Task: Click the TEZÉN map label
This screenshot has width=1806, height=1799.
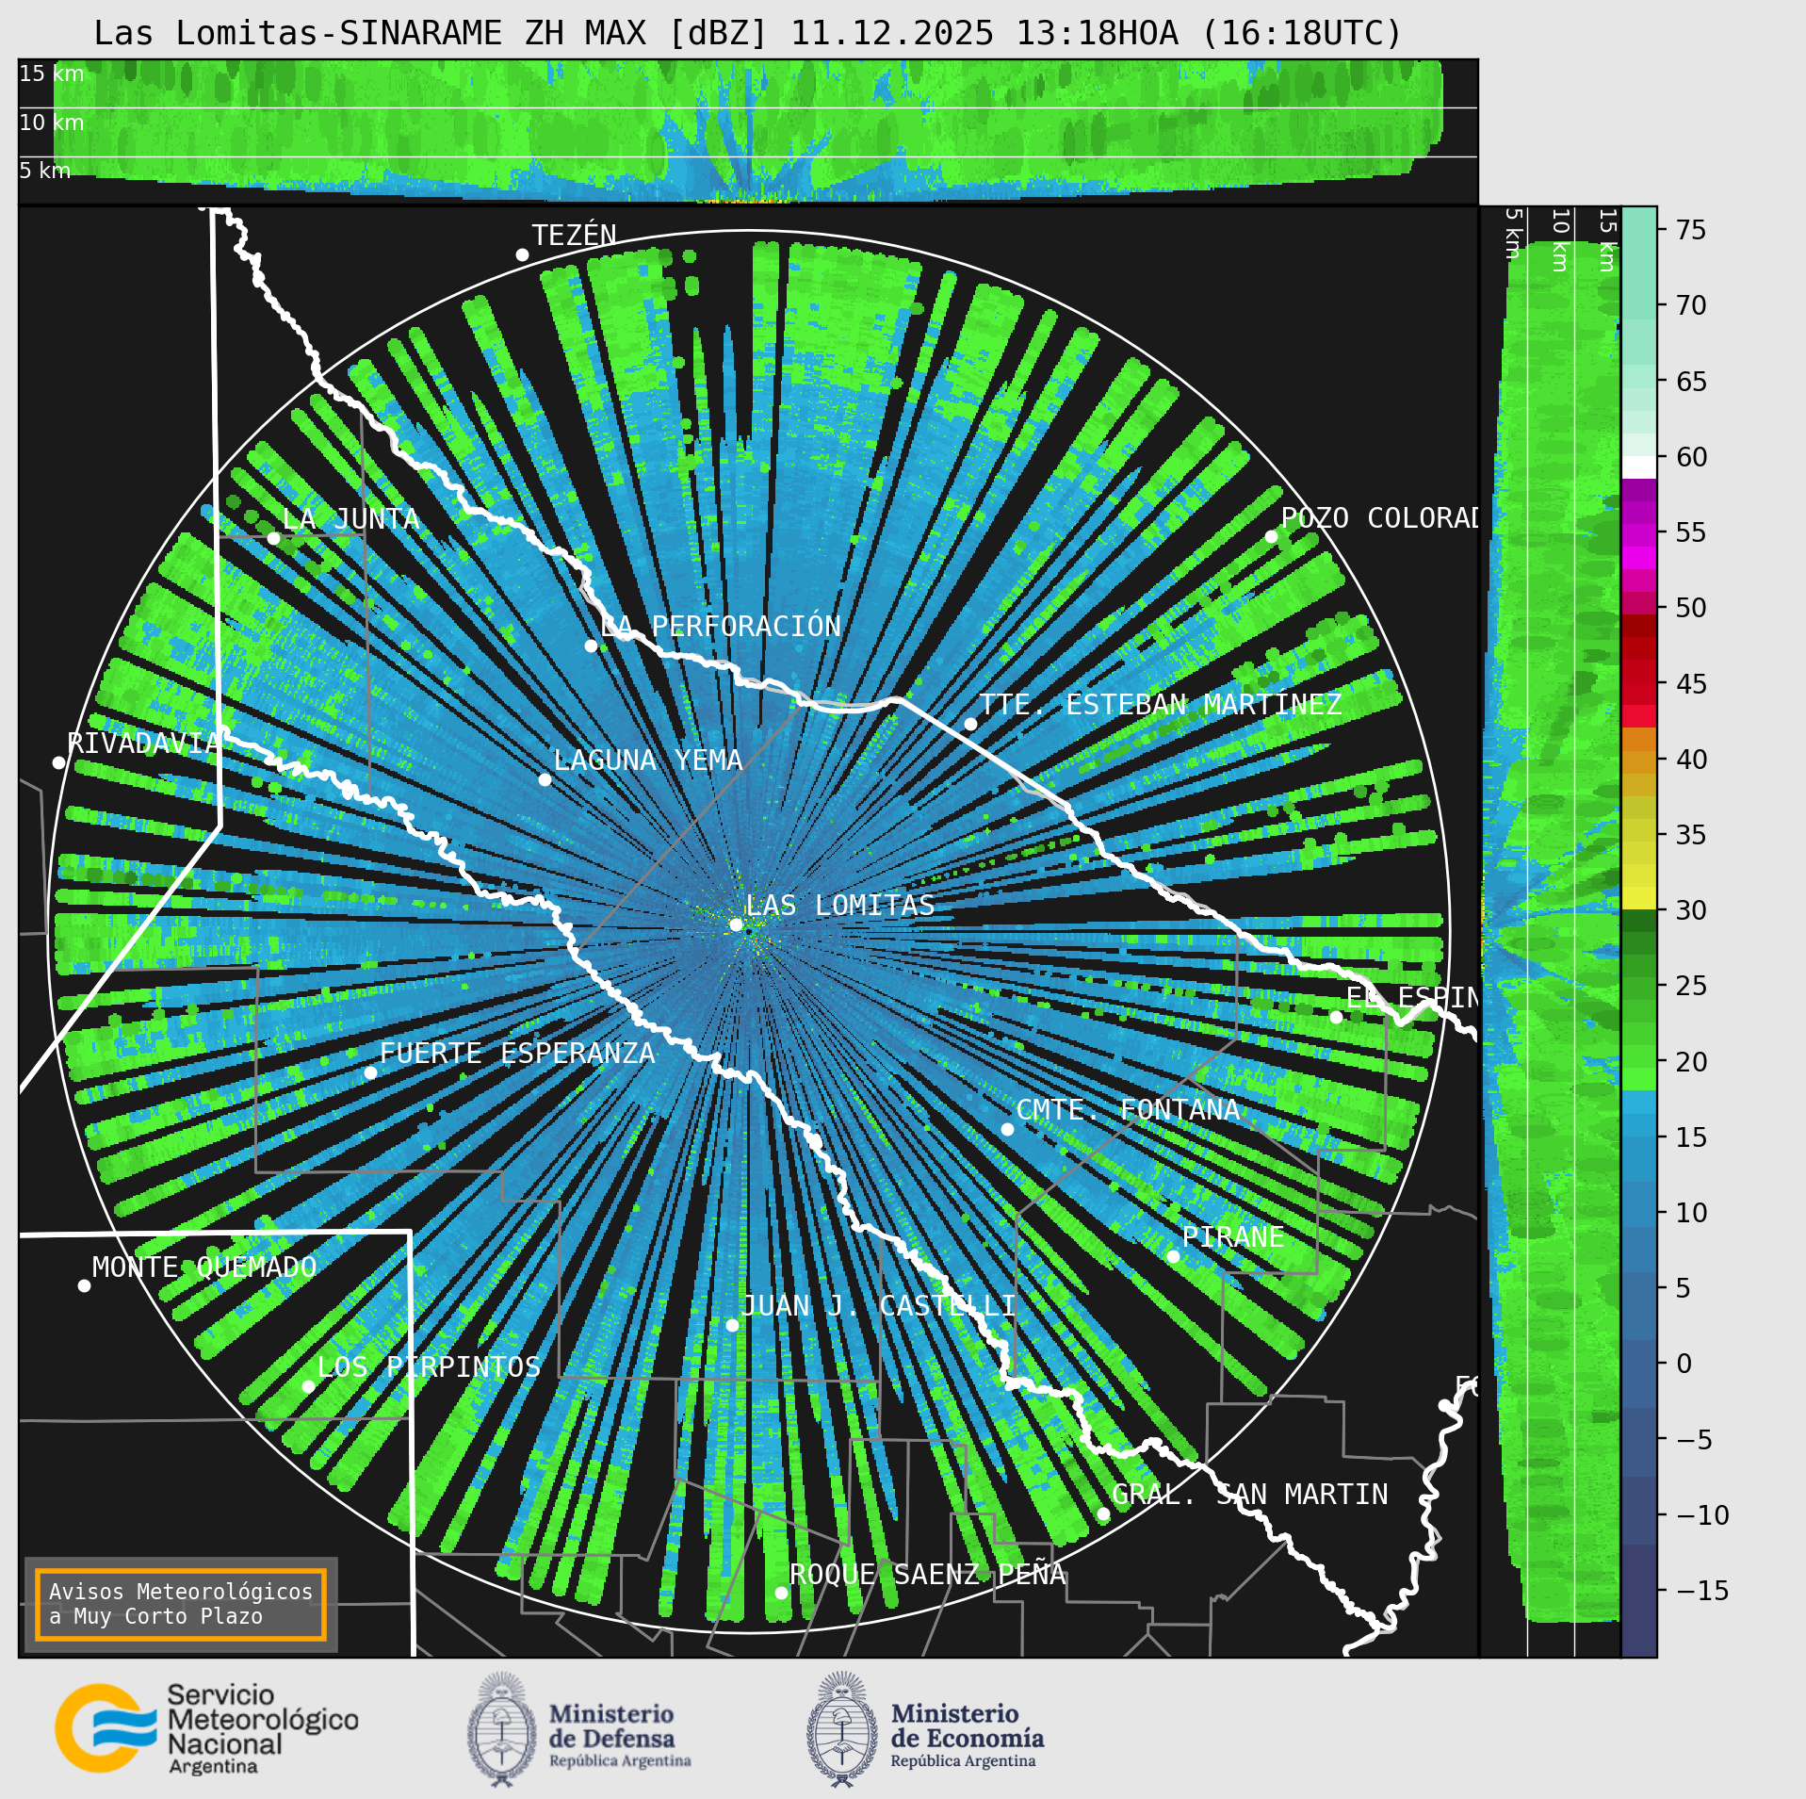Action: click(575, 236)
